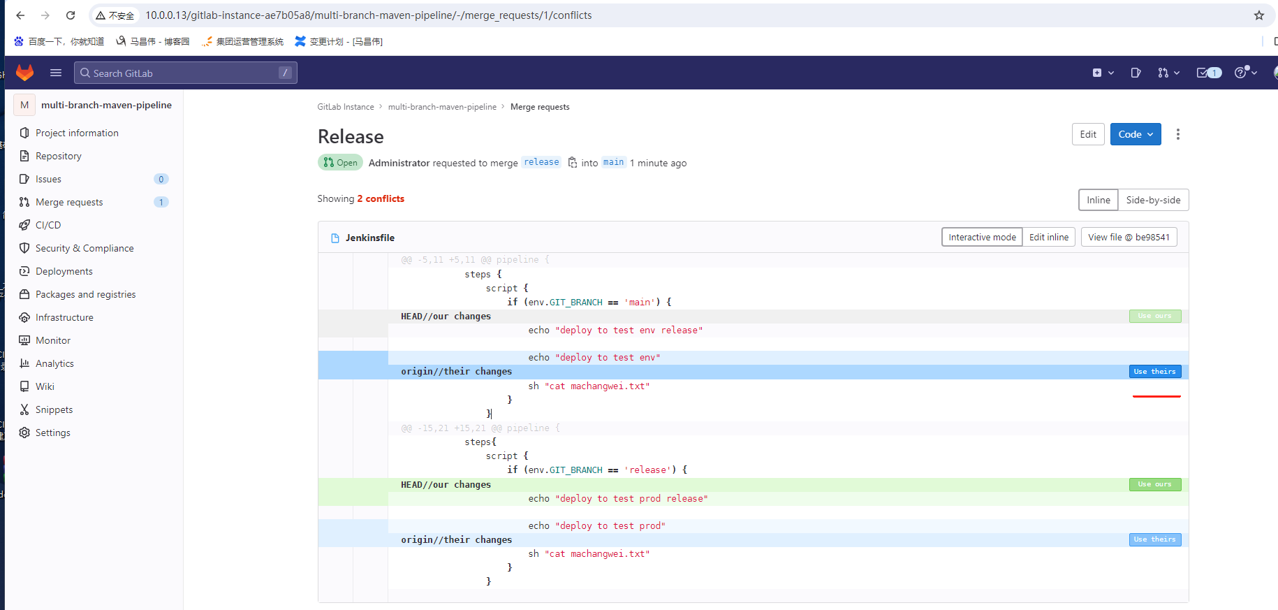
Task: Open the 马昌伟 - 博客园 bookmark
Action: (153, 41)
